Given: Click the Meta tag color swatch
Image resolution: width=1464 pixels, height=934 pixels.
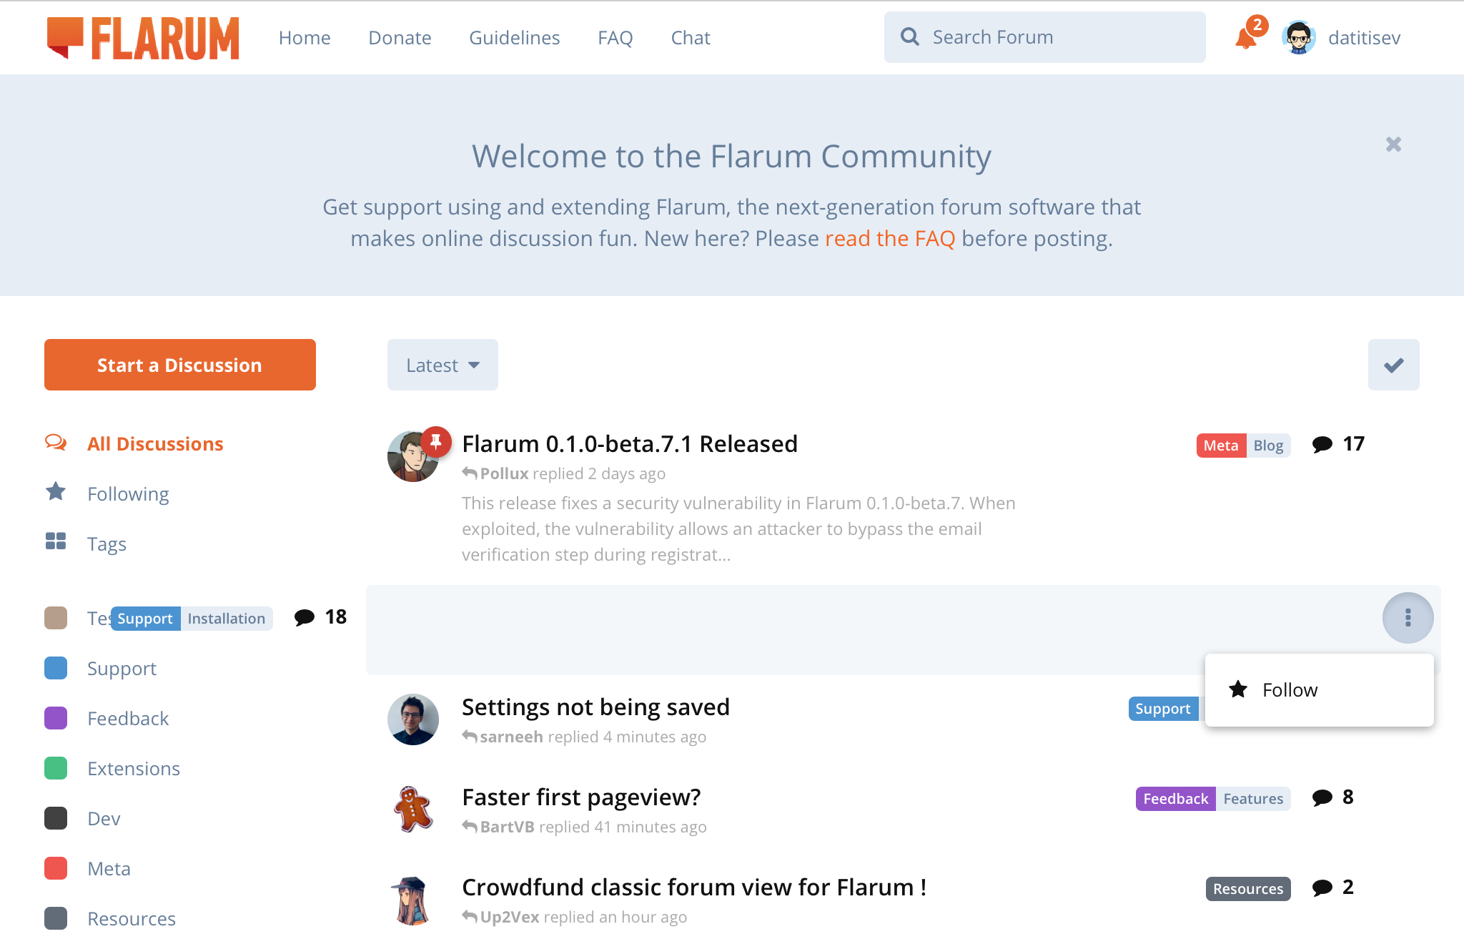Looking at the screenshot, I should click(x=56, y=868).
